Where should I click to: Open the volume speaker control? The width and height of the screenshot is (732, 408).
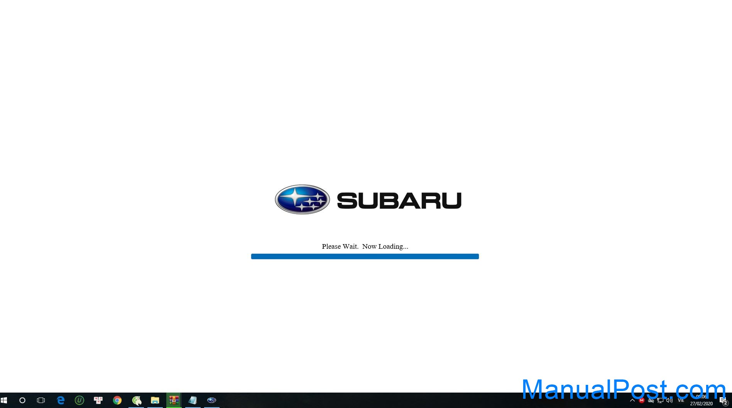(x=669, y=400)
